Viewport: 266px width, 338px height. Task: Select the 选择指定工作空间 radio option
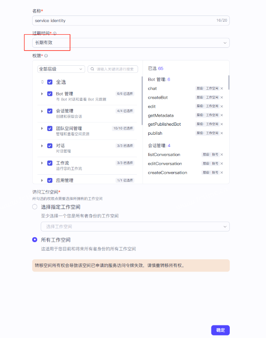[x=35, y=207]
